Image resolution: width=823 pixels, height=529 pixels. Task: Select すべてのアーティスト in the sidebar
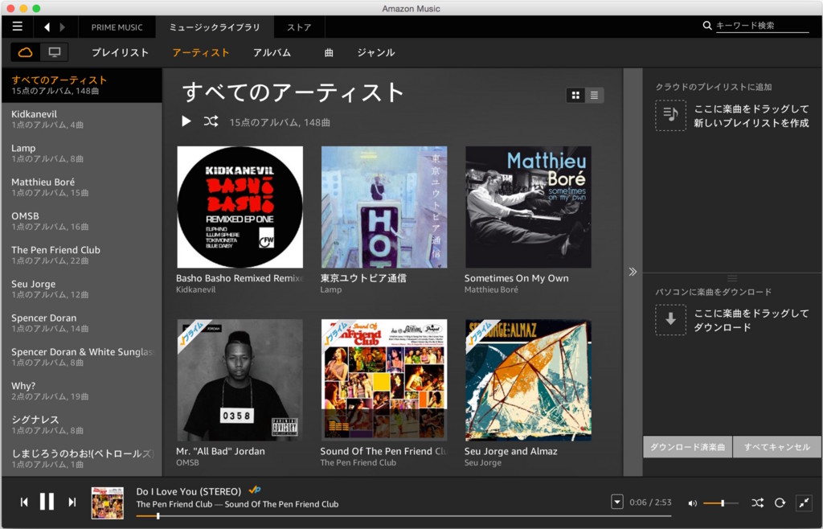pos(82,85)
